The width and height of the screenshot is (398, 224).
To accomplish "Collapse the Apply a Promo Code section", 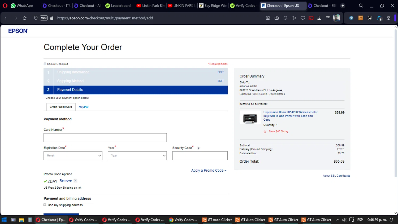I will click(209, 171).
